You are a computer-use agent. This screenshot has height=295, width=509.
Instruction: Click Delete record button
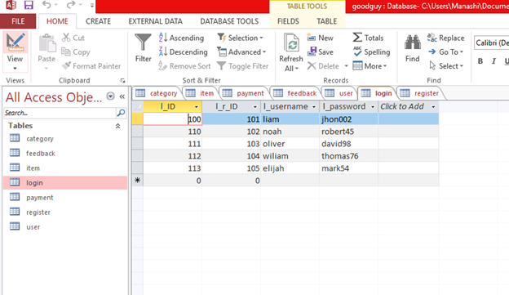(x=323, y=66)
